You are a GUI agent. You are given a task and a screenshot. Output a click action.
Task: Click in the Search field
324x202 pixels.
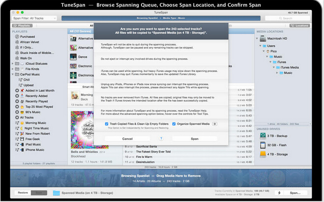[288, 18]
